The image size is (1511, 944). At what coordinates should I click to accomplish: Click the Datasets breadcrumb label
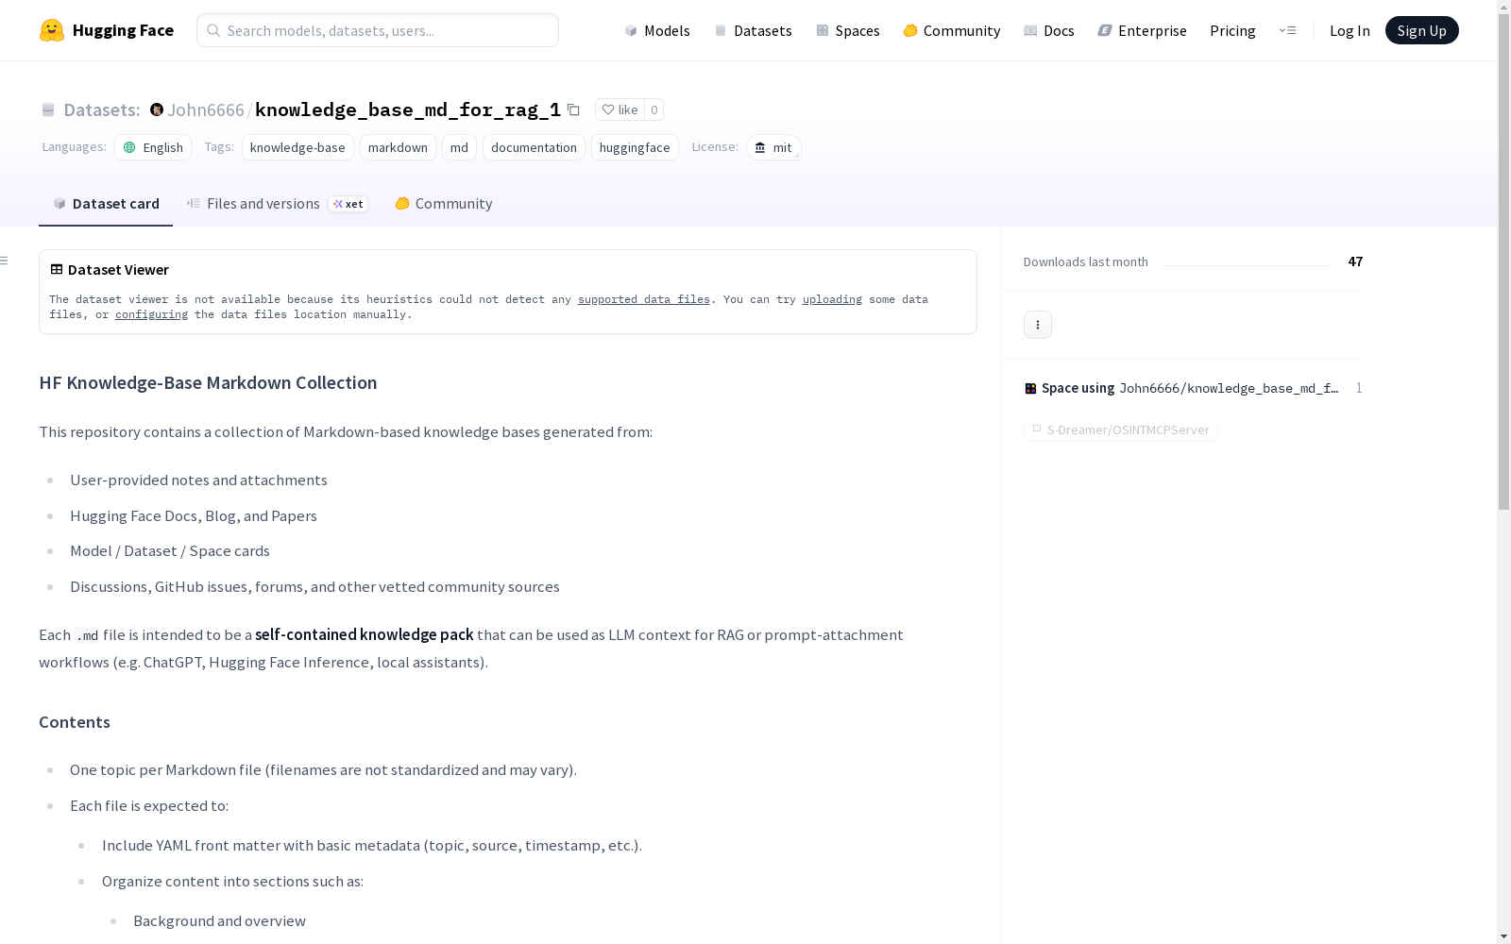101,110
